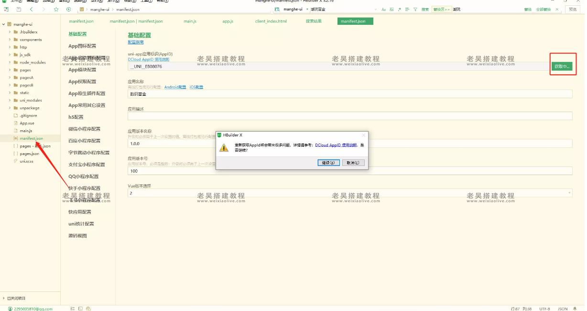Click the back navigation arrow
This screenshot has height=311, width=587.
coord(32,10)
